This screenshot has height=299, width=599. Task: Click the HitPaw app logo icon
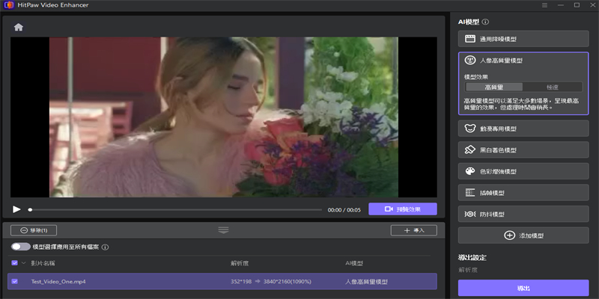coord(8,5)
